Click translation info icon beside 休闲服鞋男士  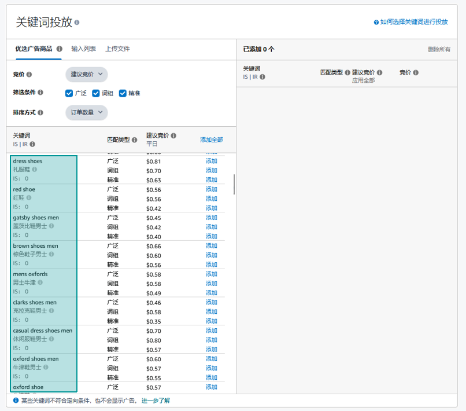point(51,339)
